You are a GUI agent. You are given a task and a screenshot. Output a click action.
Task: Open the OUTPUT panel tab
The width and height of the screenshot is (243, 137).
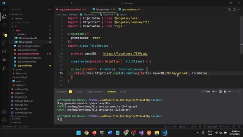click(79, 92)
